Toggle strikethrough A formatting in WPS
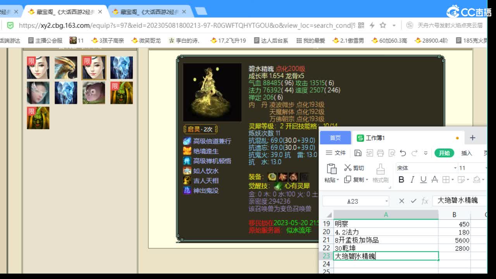The width and height of the screenshot is (496, 279). [435, 179]
